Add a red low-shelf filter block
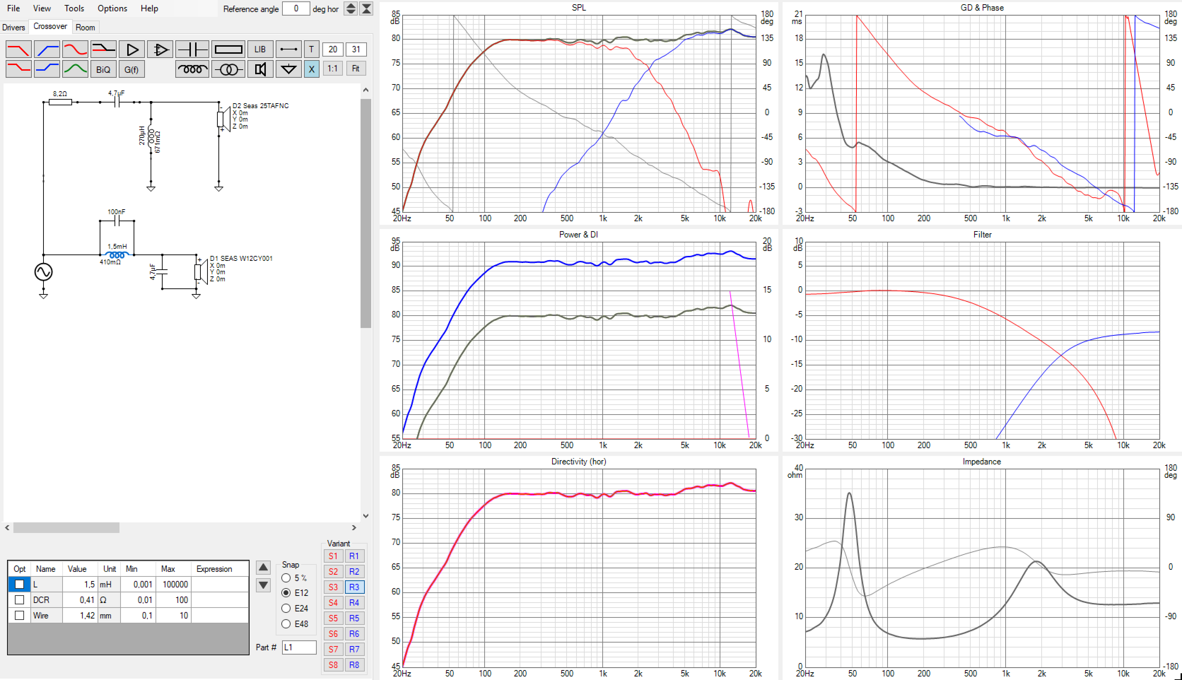Image resolution: width=1182 pixels, height=680 pixels. [x=19, y=69]
